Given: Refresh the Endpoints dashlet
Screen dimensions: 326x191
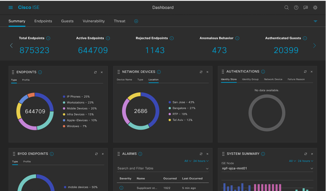Looking at the screenshot, I should [95, 72].
